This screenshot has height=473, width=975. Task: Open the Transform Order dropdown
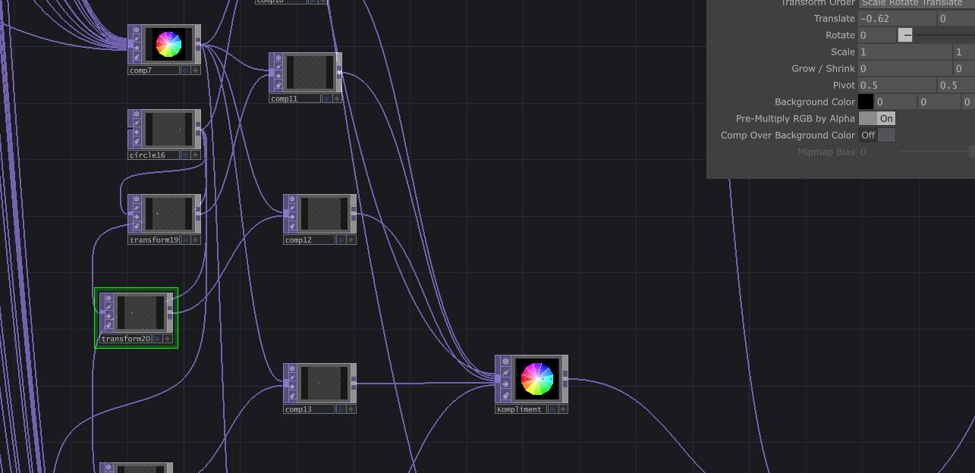pyautogui.click(x=917, y=4)
